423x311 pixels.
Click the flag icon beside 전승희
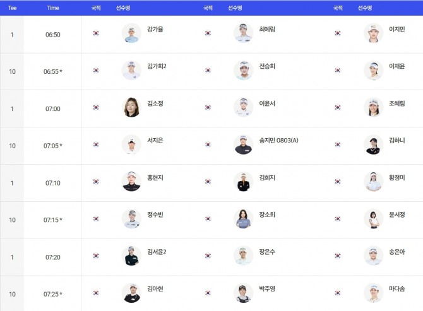pos(208,71)
